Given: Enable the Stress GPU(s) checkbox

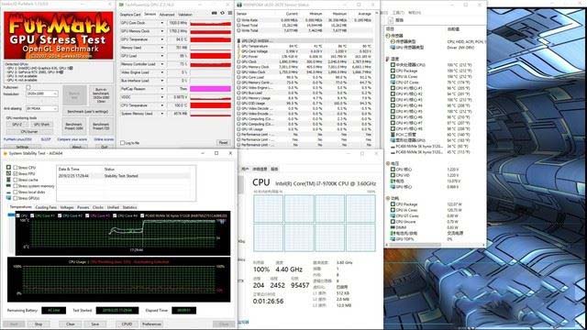Looking at the screenshot, I should click(x=16, y=198).
